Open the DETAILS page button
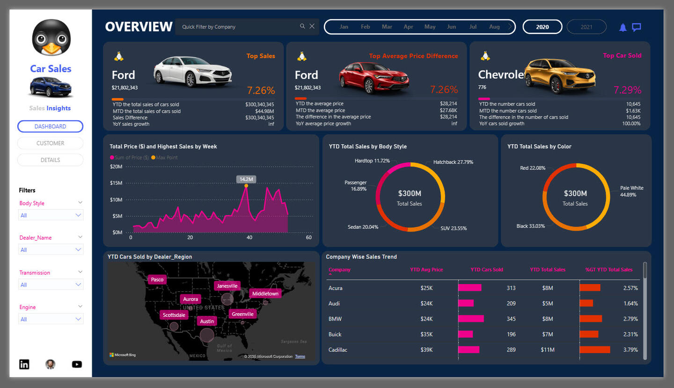This screenshot has height=388, width=674. click(50, 160)
